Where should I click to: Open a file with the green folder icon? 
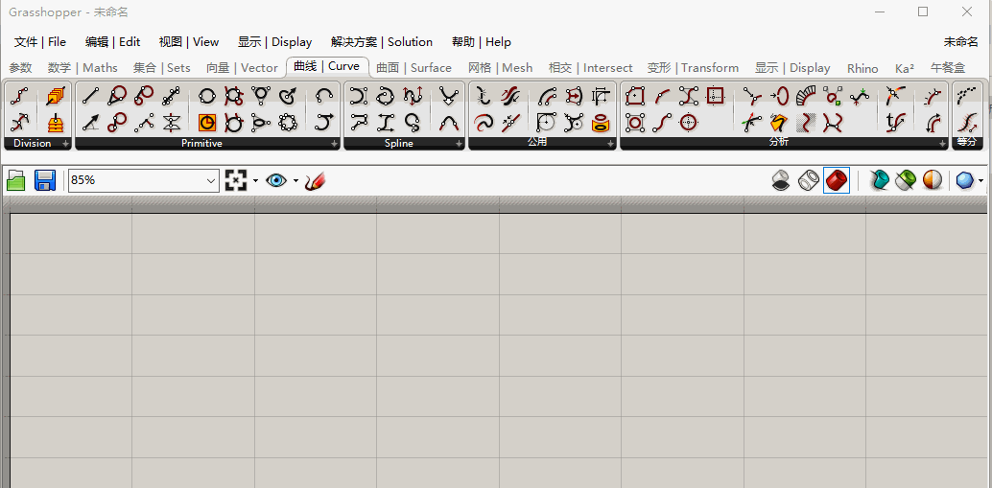[x=15, y=181]
